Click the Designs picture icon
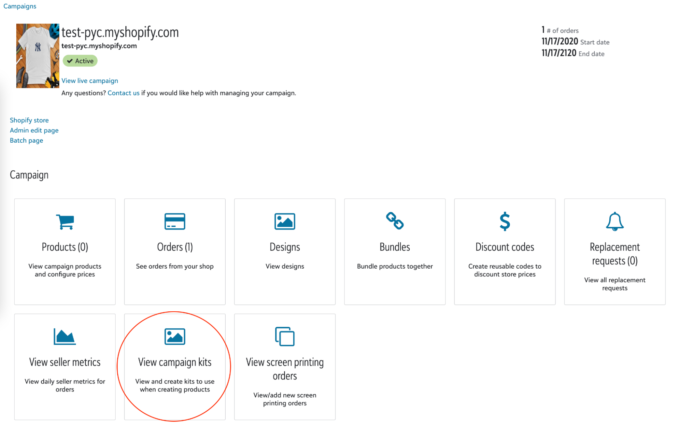Image resolution: width=694 pixels, height=429 pixels. point(285,221)
